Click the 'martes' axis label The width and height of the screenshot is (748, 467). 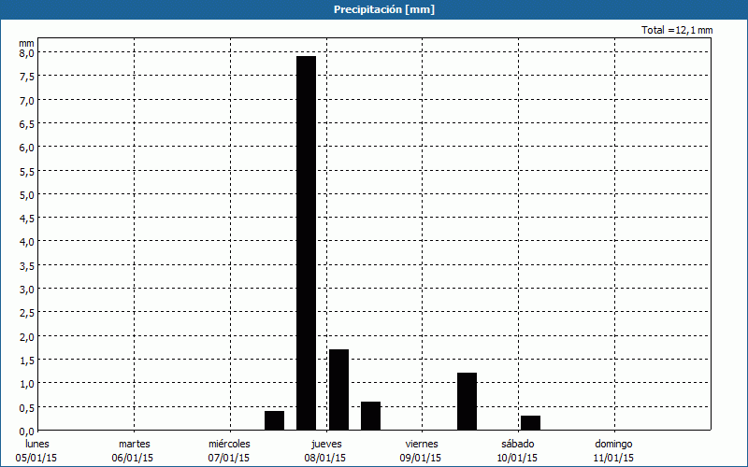134,444
